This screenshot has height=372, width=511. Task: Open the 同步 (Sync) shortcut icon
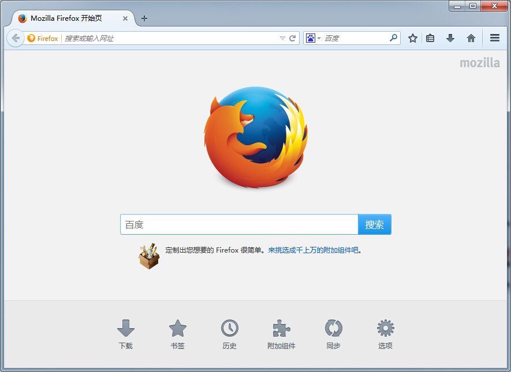pyautogui.click(x=334, y=329)
